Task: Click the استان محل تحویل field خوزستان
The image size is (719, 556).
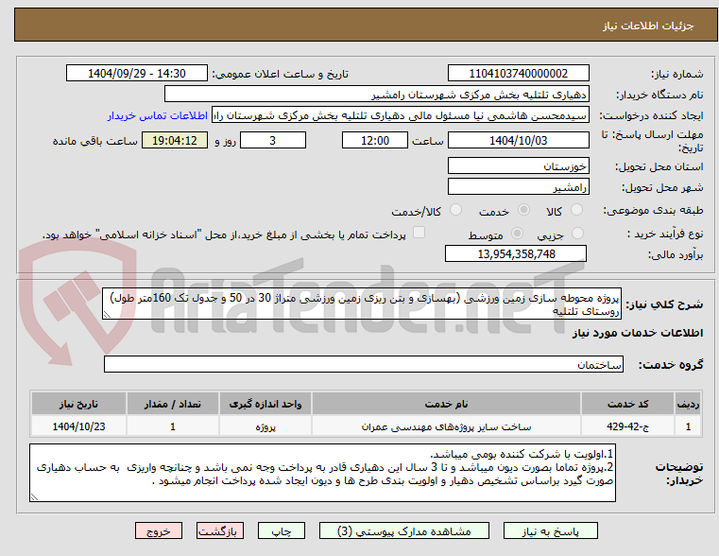Action: click(x=518, y=165)
